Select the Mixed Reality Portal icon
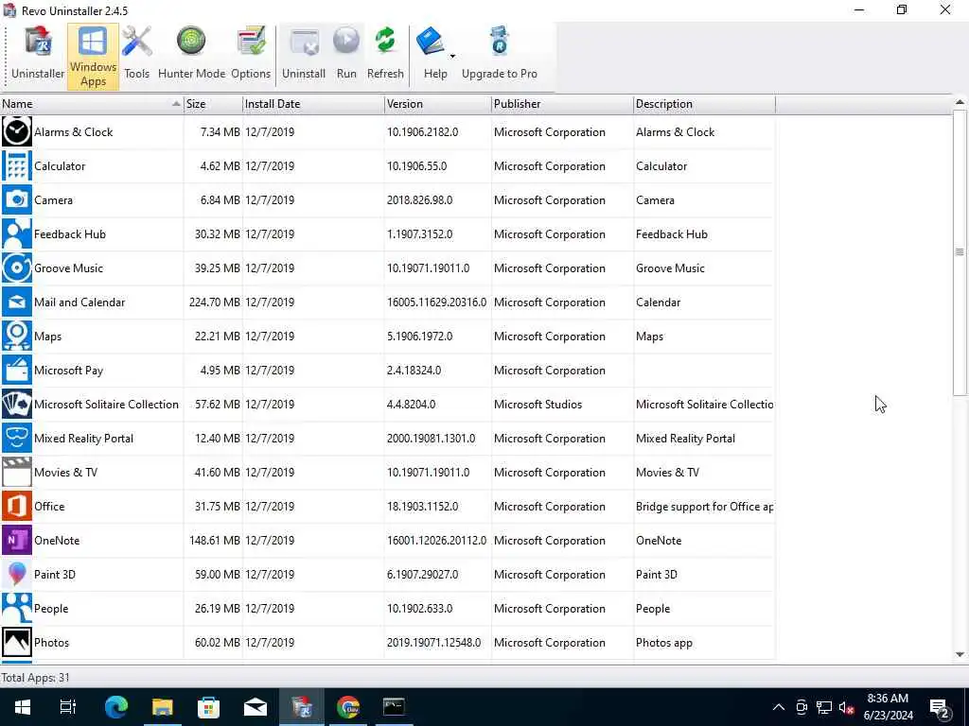 click(x=17, y=439)
